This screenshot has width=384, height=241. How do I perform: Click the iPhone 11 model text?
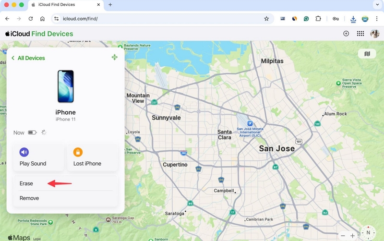(x=65, y=119)
